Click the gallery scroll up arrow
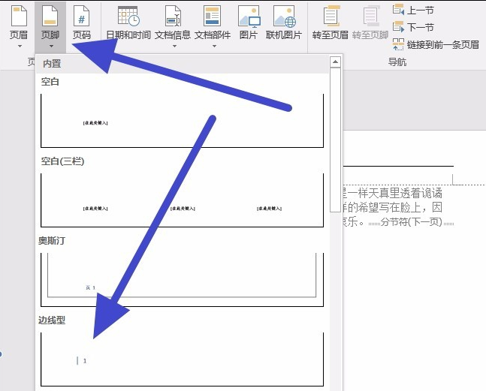Viewport: 486px width, 391px height. [x=335, y=62]
